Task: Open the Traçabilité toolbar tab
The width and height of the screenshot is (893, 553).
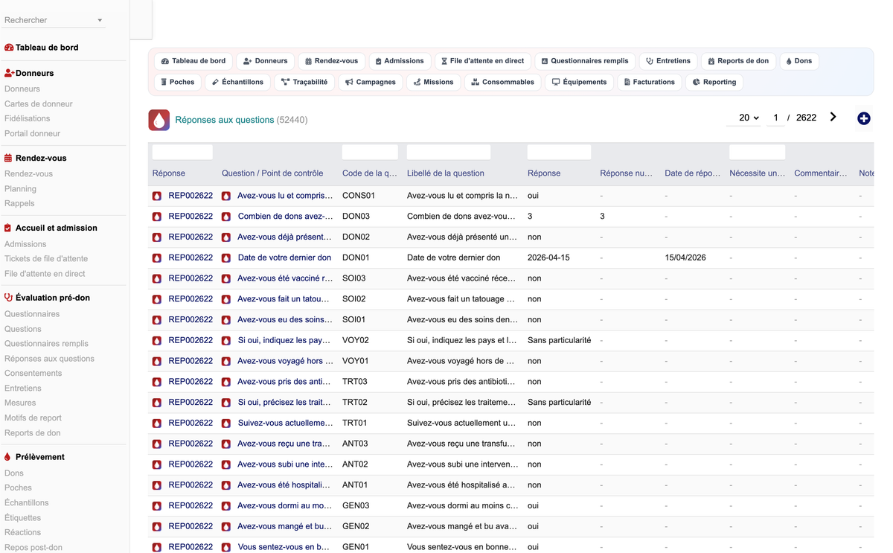Action: pyautogui.click(x=304, y=82)
